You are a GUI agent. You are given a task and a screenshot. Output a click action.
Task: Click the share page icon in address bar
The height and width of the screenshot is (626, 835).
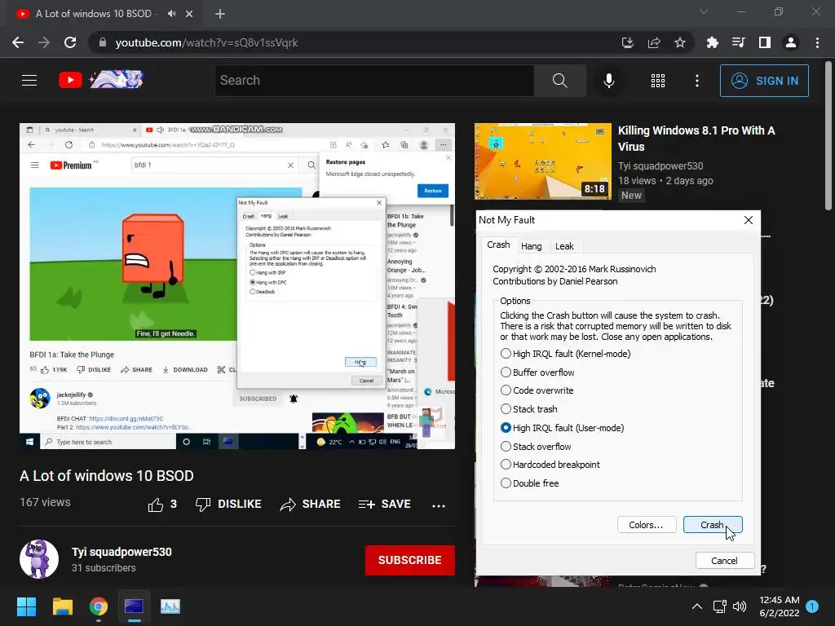[654, 42]
